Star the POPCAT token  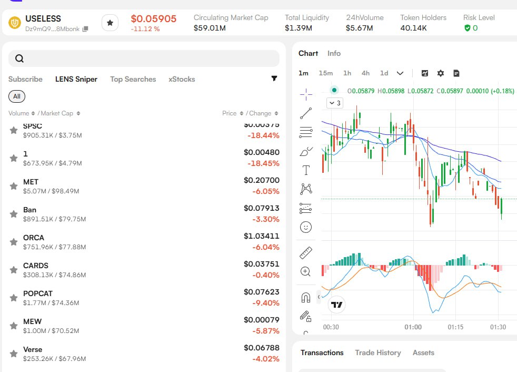(x=14, y=298)
